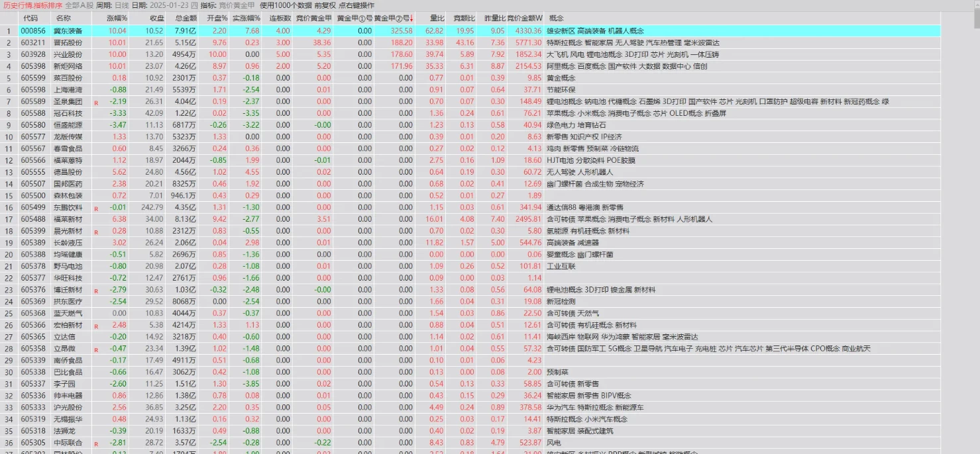The image size is (980, 454).
Task: Click the vertical scrollbar thumb
Action: (x=976, y=19)
